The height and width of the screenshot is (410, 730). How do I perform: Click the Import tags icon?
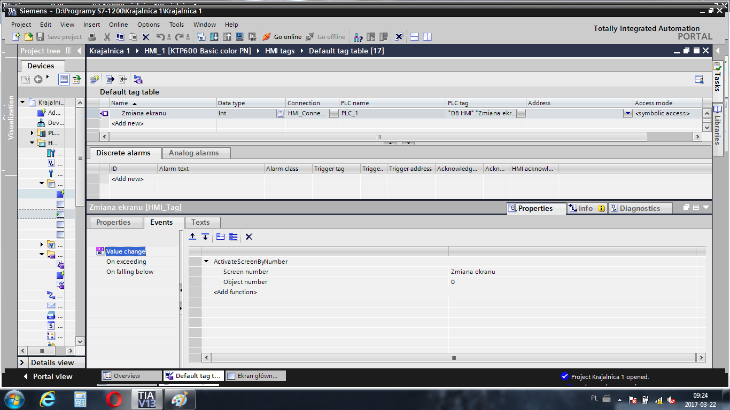[x=123, y=80]
